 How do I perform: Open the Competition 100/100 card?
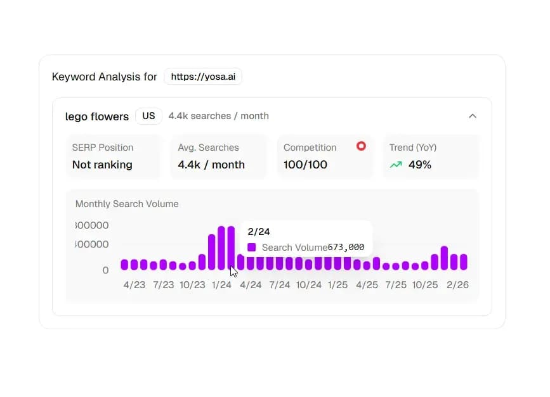(324, 156)
